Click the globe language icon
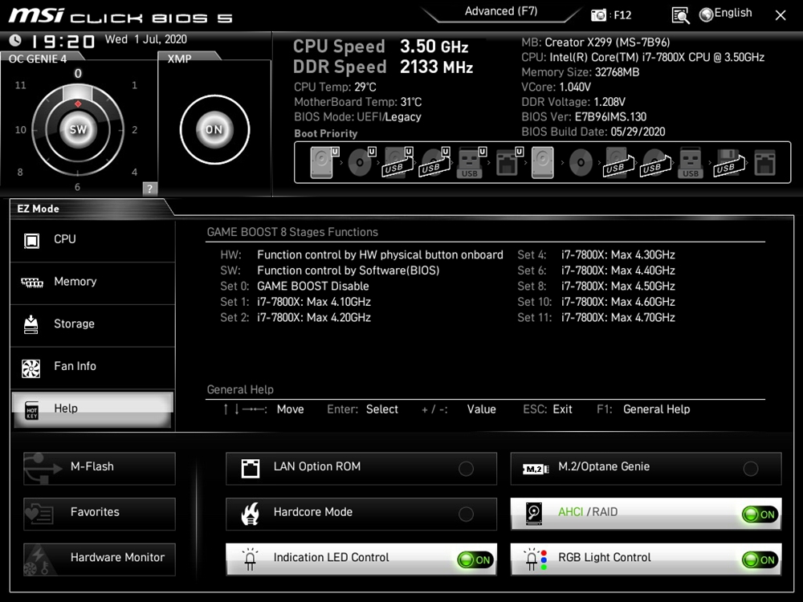The width and height of the screenshot is (803, 602). pos(706,14)
